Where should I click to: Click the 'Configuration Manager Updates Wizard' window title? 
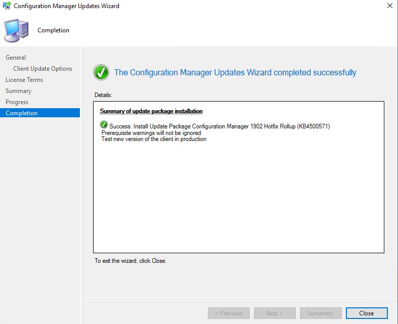tap(67, 6)
